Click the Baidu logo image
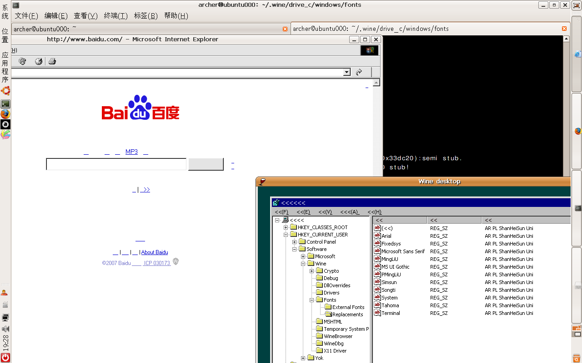 click(x=140, y=108)
